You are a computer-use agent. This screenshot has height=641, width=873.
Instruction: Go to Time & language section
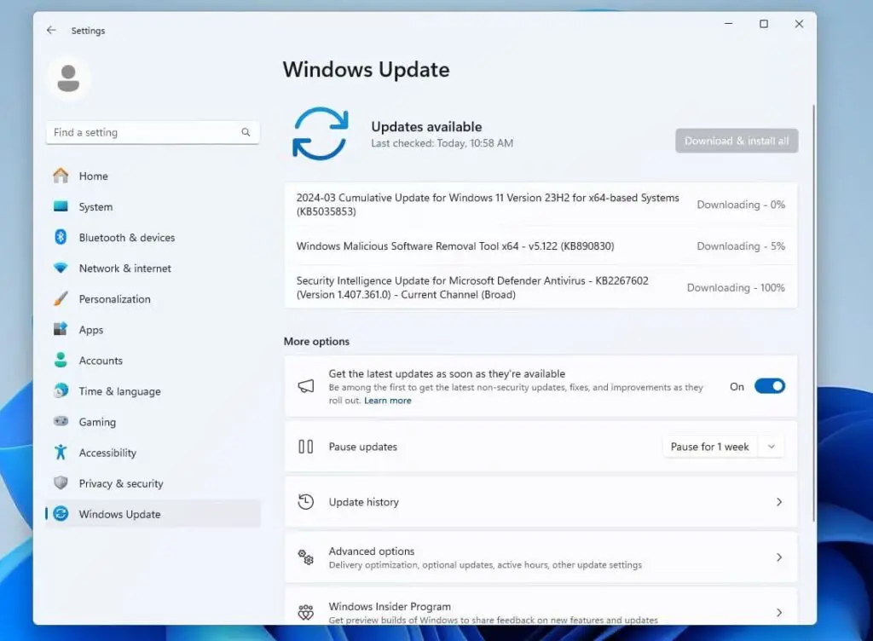[119, 391]
